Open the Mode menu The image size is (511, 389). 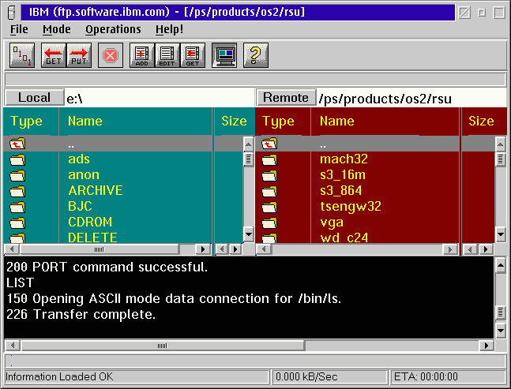(57, 30)
